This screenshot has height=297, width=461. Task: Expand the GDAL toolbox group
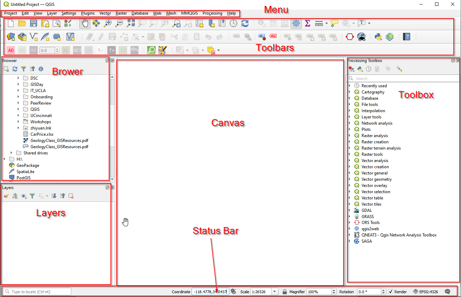click(x=349, y=210)
